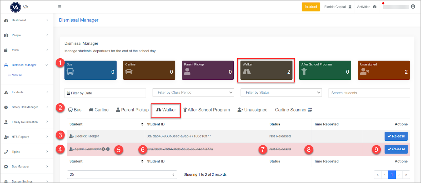Screen dimensions: 421x183
Task: Switch to the Unassigned tab
Action: coord(252,110)
